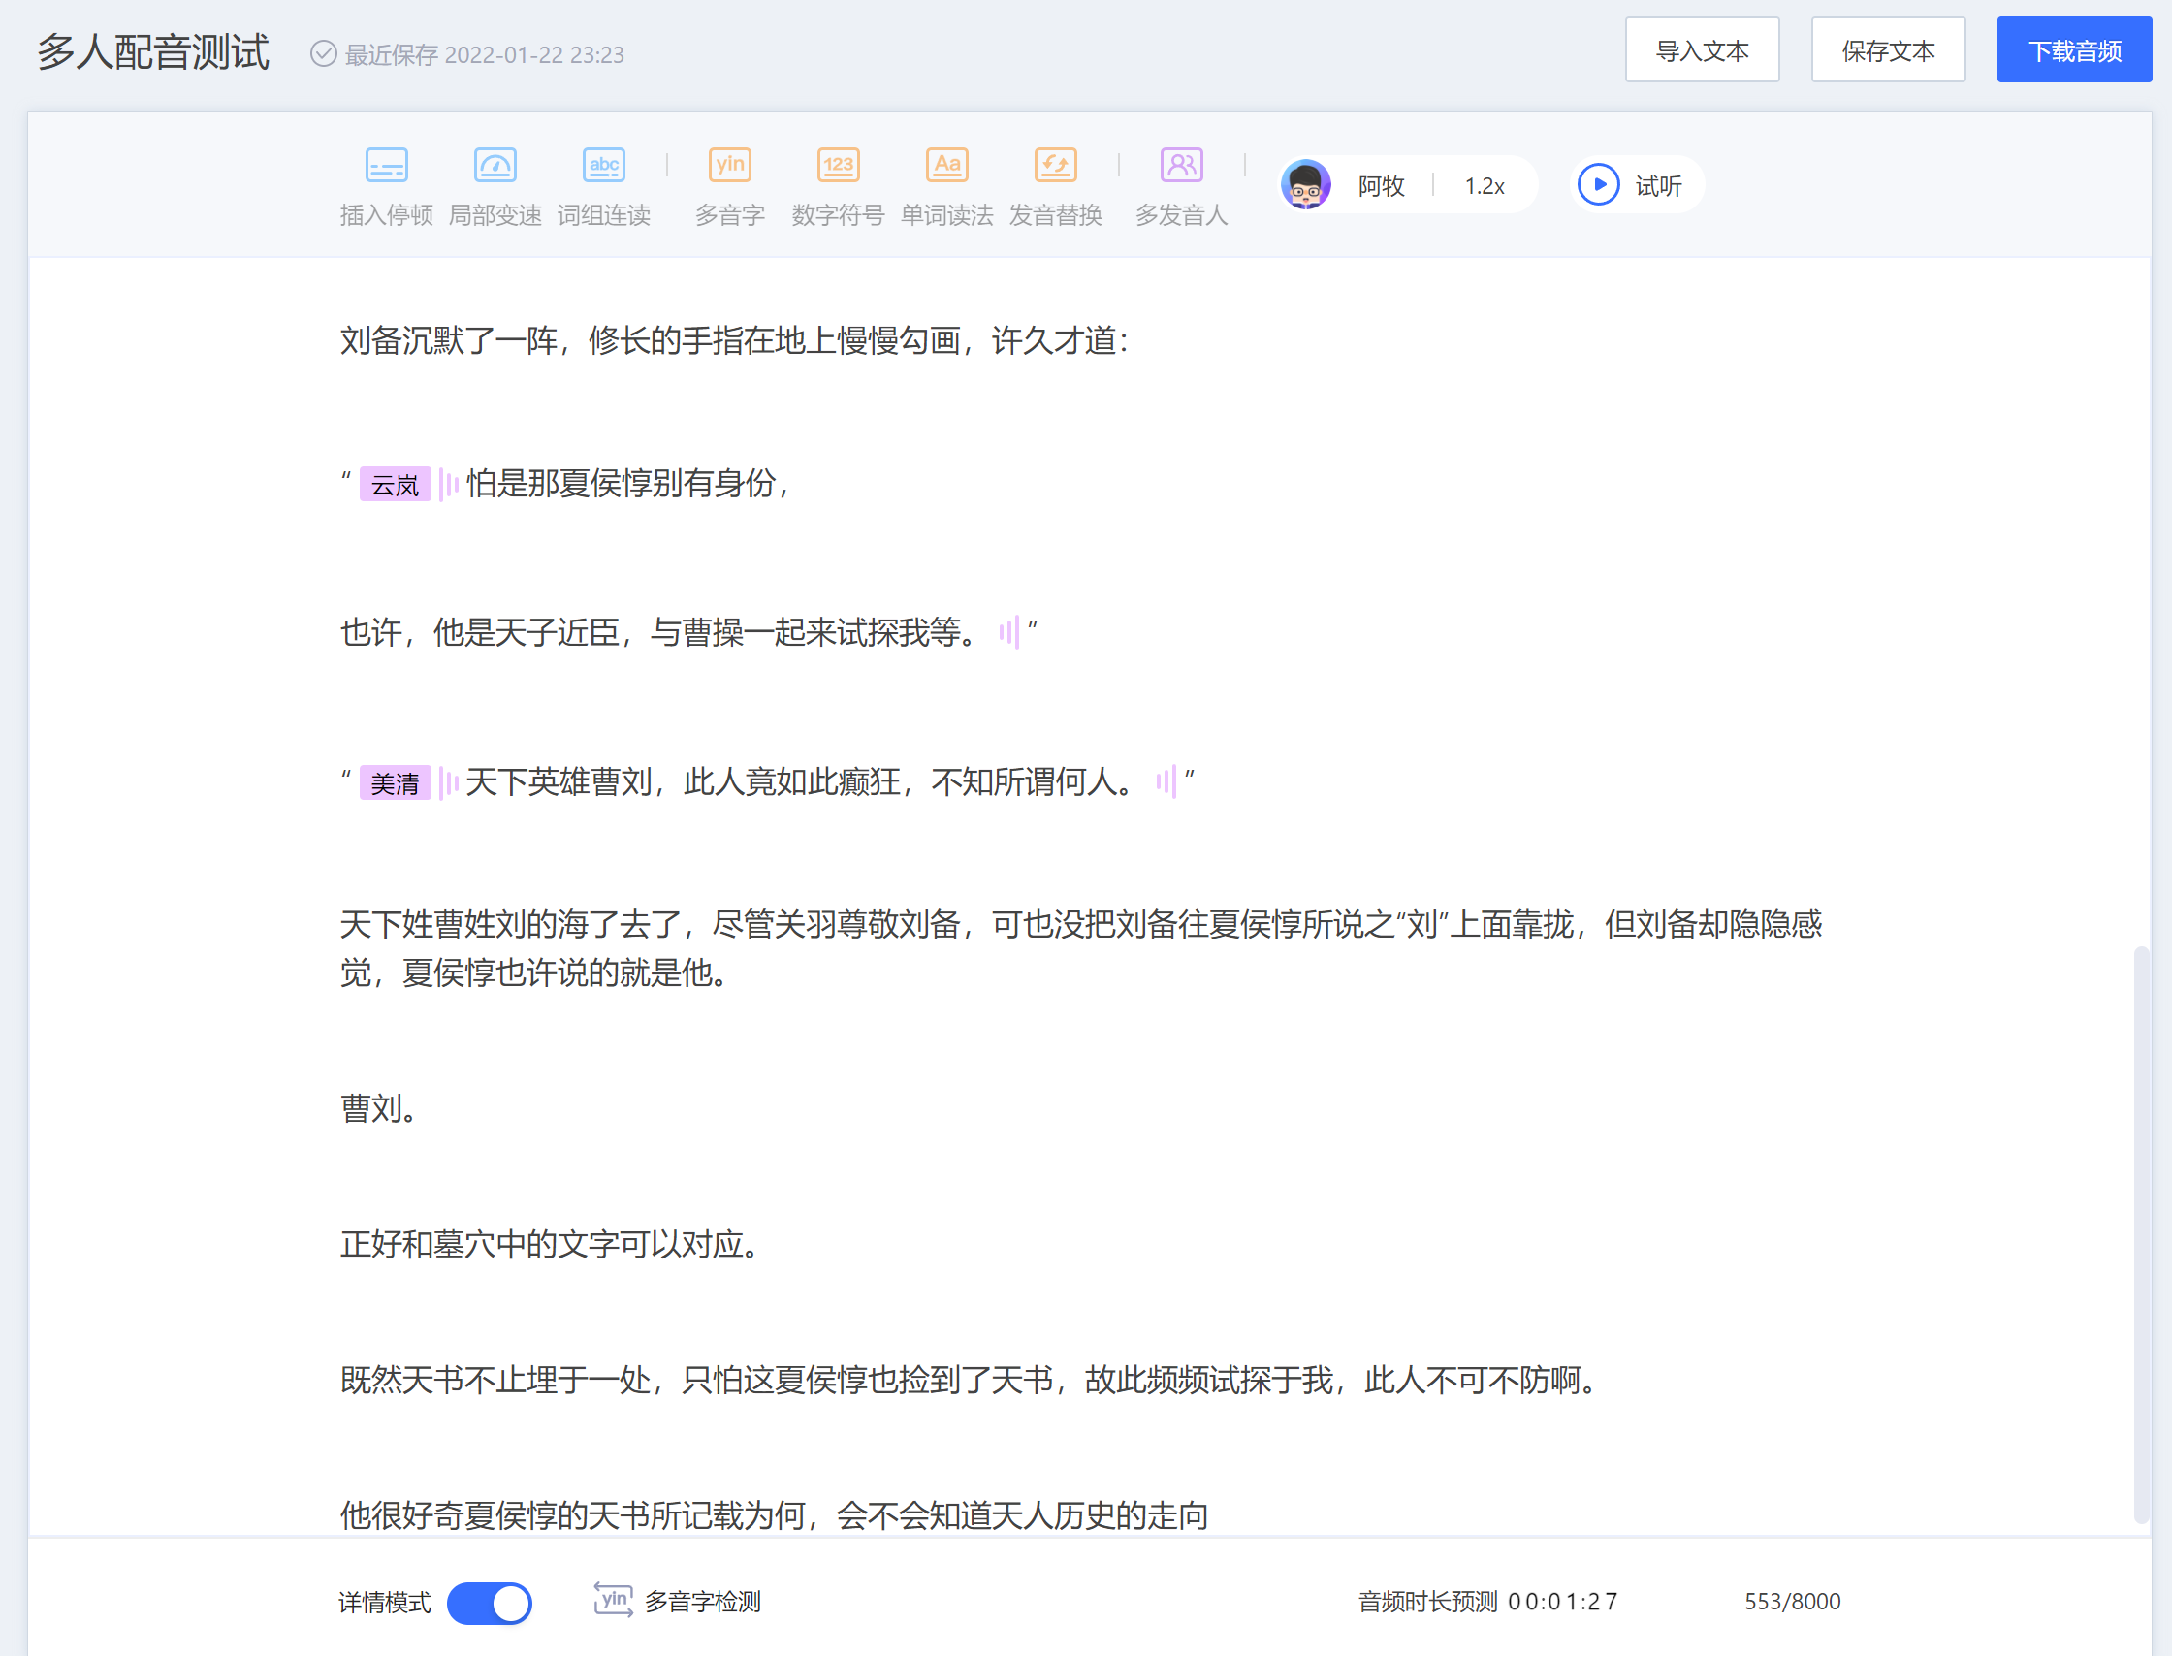
Task: Click the text 怕是那夏侯惇别有身份
Action: coord(629,484)
